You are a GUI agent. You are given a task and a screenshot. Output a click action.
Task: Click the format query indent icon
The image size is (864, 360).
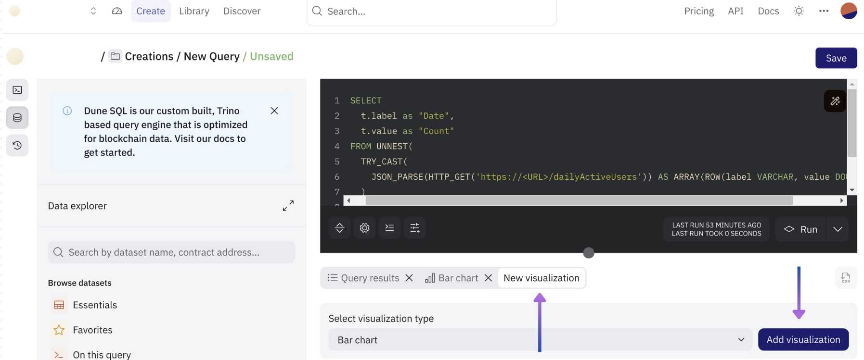point(389,228)
